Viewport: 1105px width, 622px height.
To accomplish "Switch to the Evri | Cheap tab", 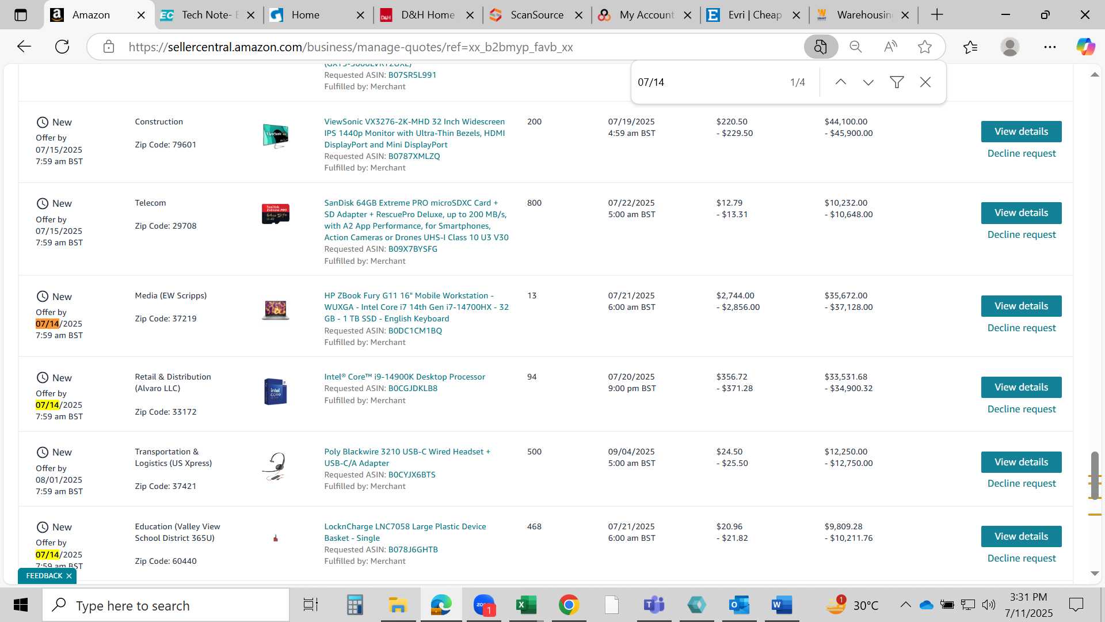I will pos(755,15).
